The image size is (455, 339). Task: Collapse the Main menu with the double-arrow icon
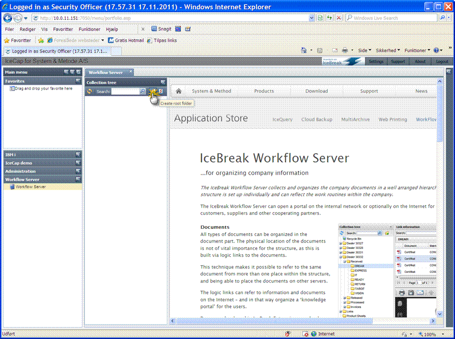coord(66,72)
